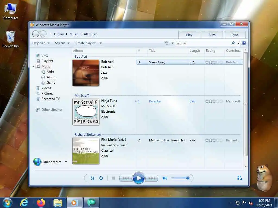Open the View options icon
The width and height of the screenshot is (278, 208).
(166, 43)
